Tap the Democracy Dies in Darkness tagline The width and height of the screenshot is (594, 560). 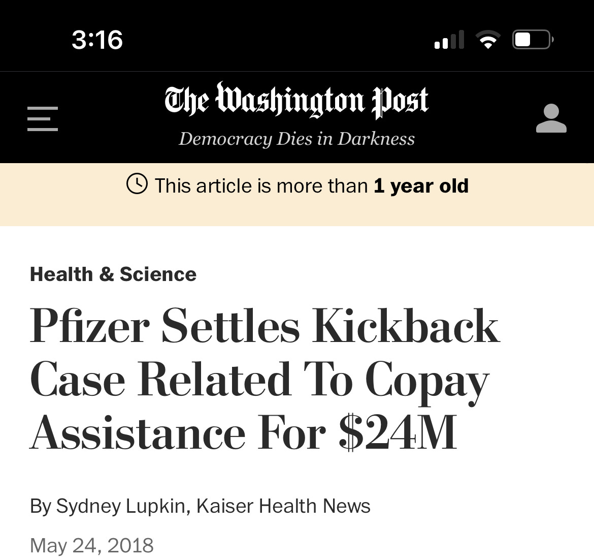[296, 139]
